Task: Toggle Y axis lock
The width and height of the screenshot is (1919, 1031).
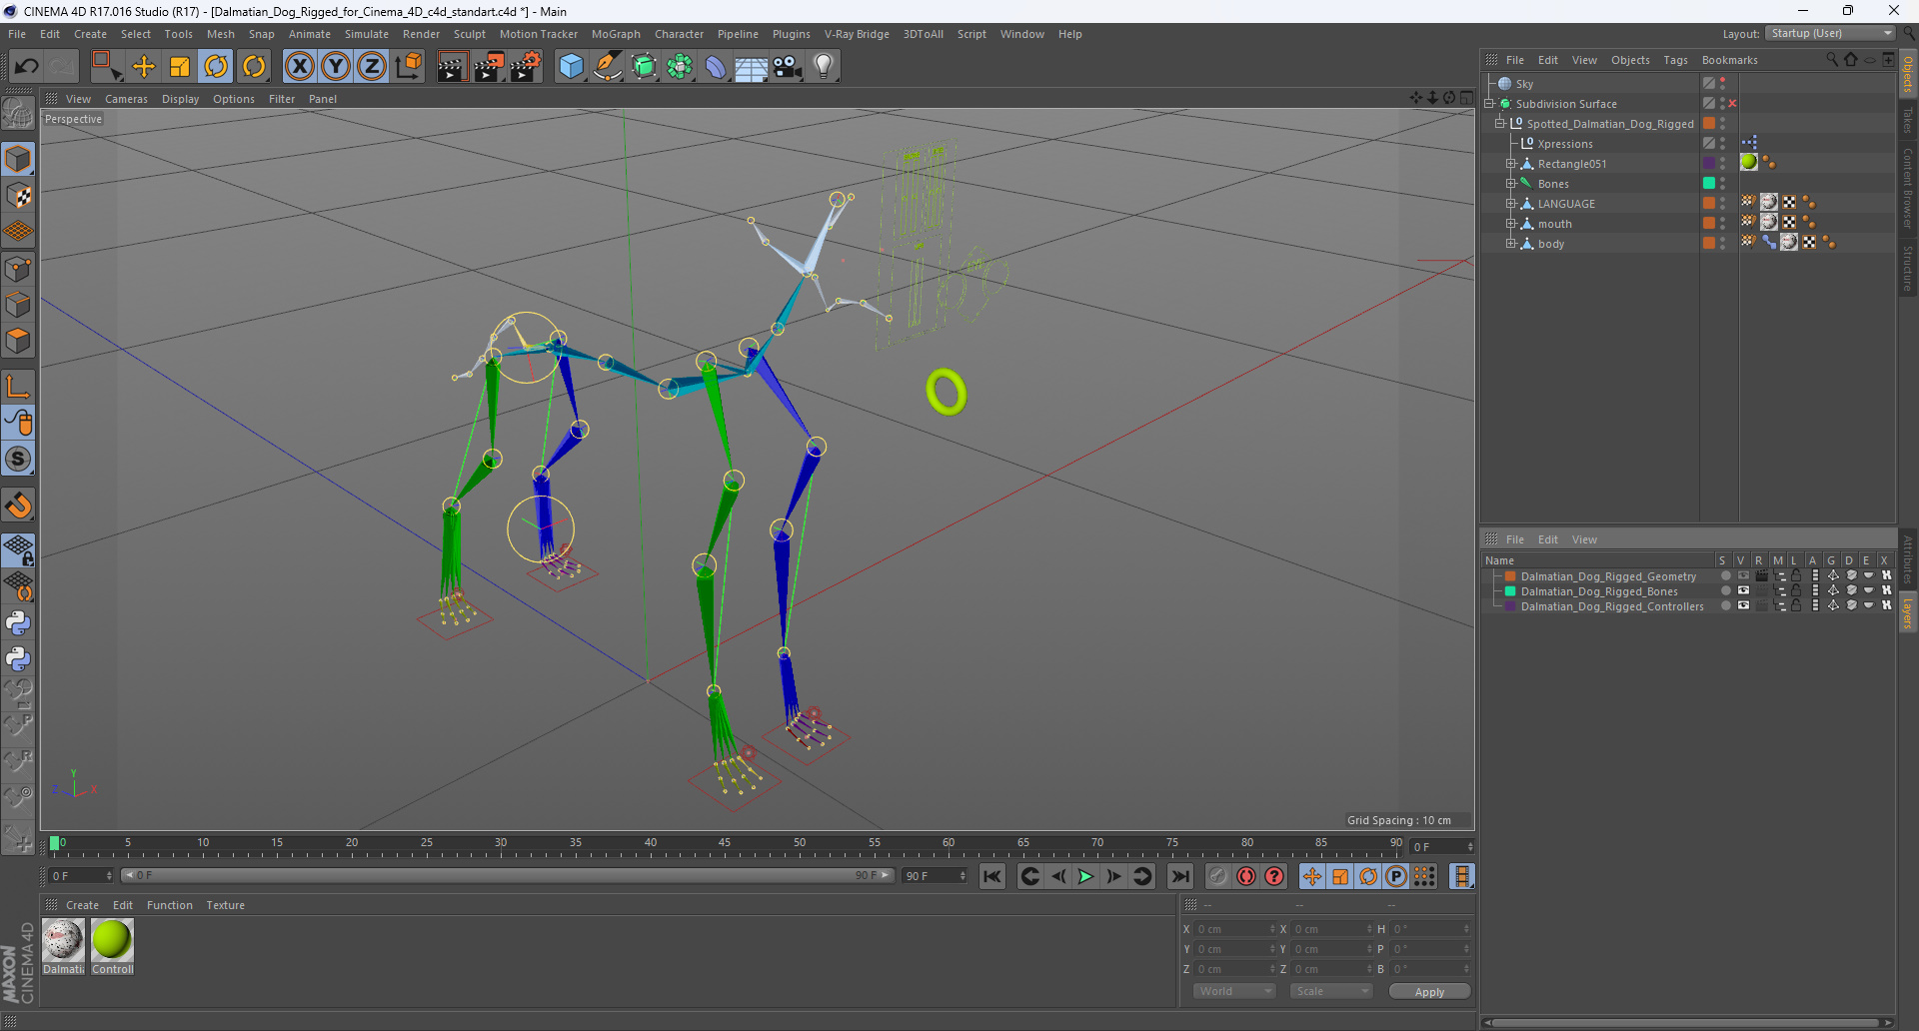Action: [336, 66]
